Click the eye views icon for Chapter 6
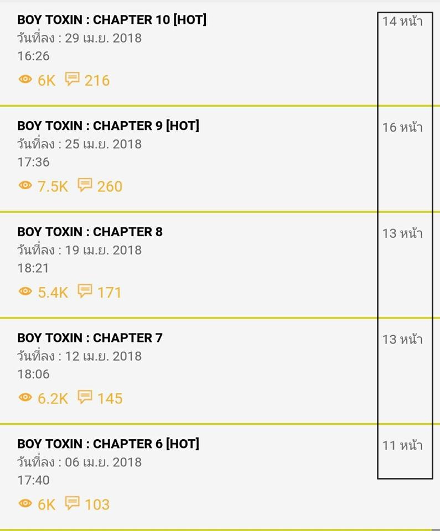The image size is (440, 531). (x=25, y=503)
